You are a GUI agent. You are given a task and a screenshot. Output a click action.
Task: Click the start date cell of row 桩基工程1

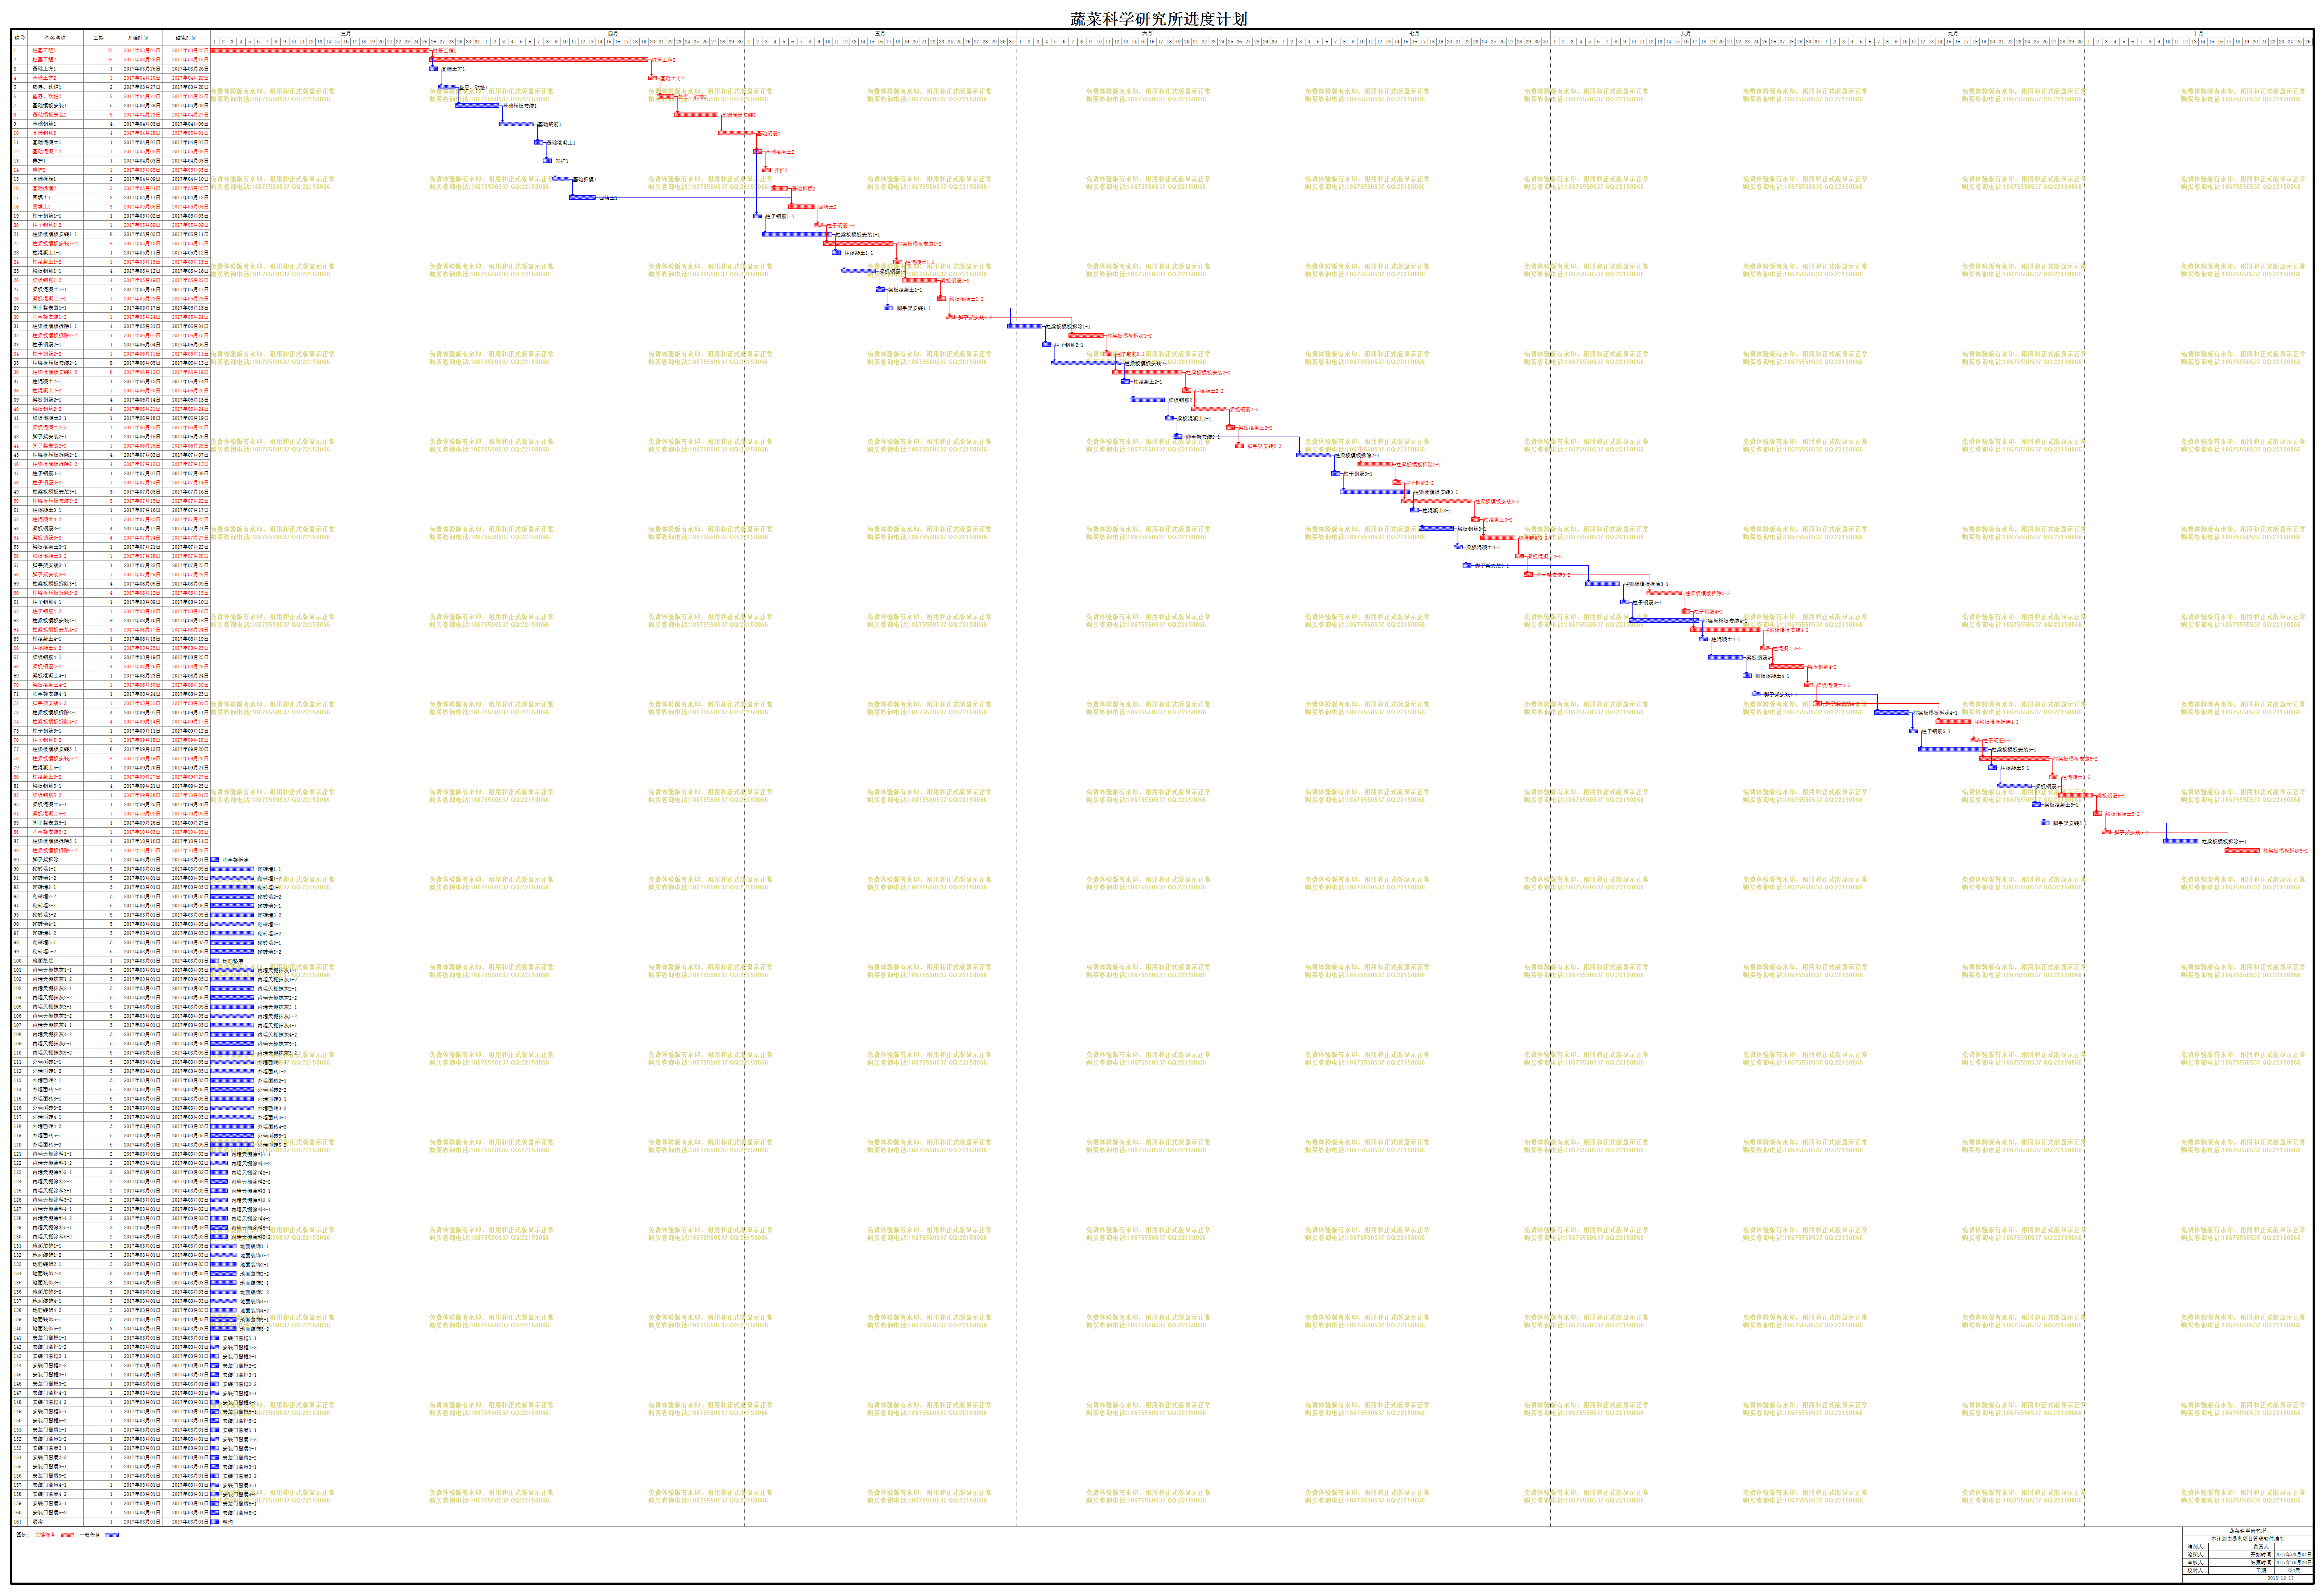click(x=138, y=51)
